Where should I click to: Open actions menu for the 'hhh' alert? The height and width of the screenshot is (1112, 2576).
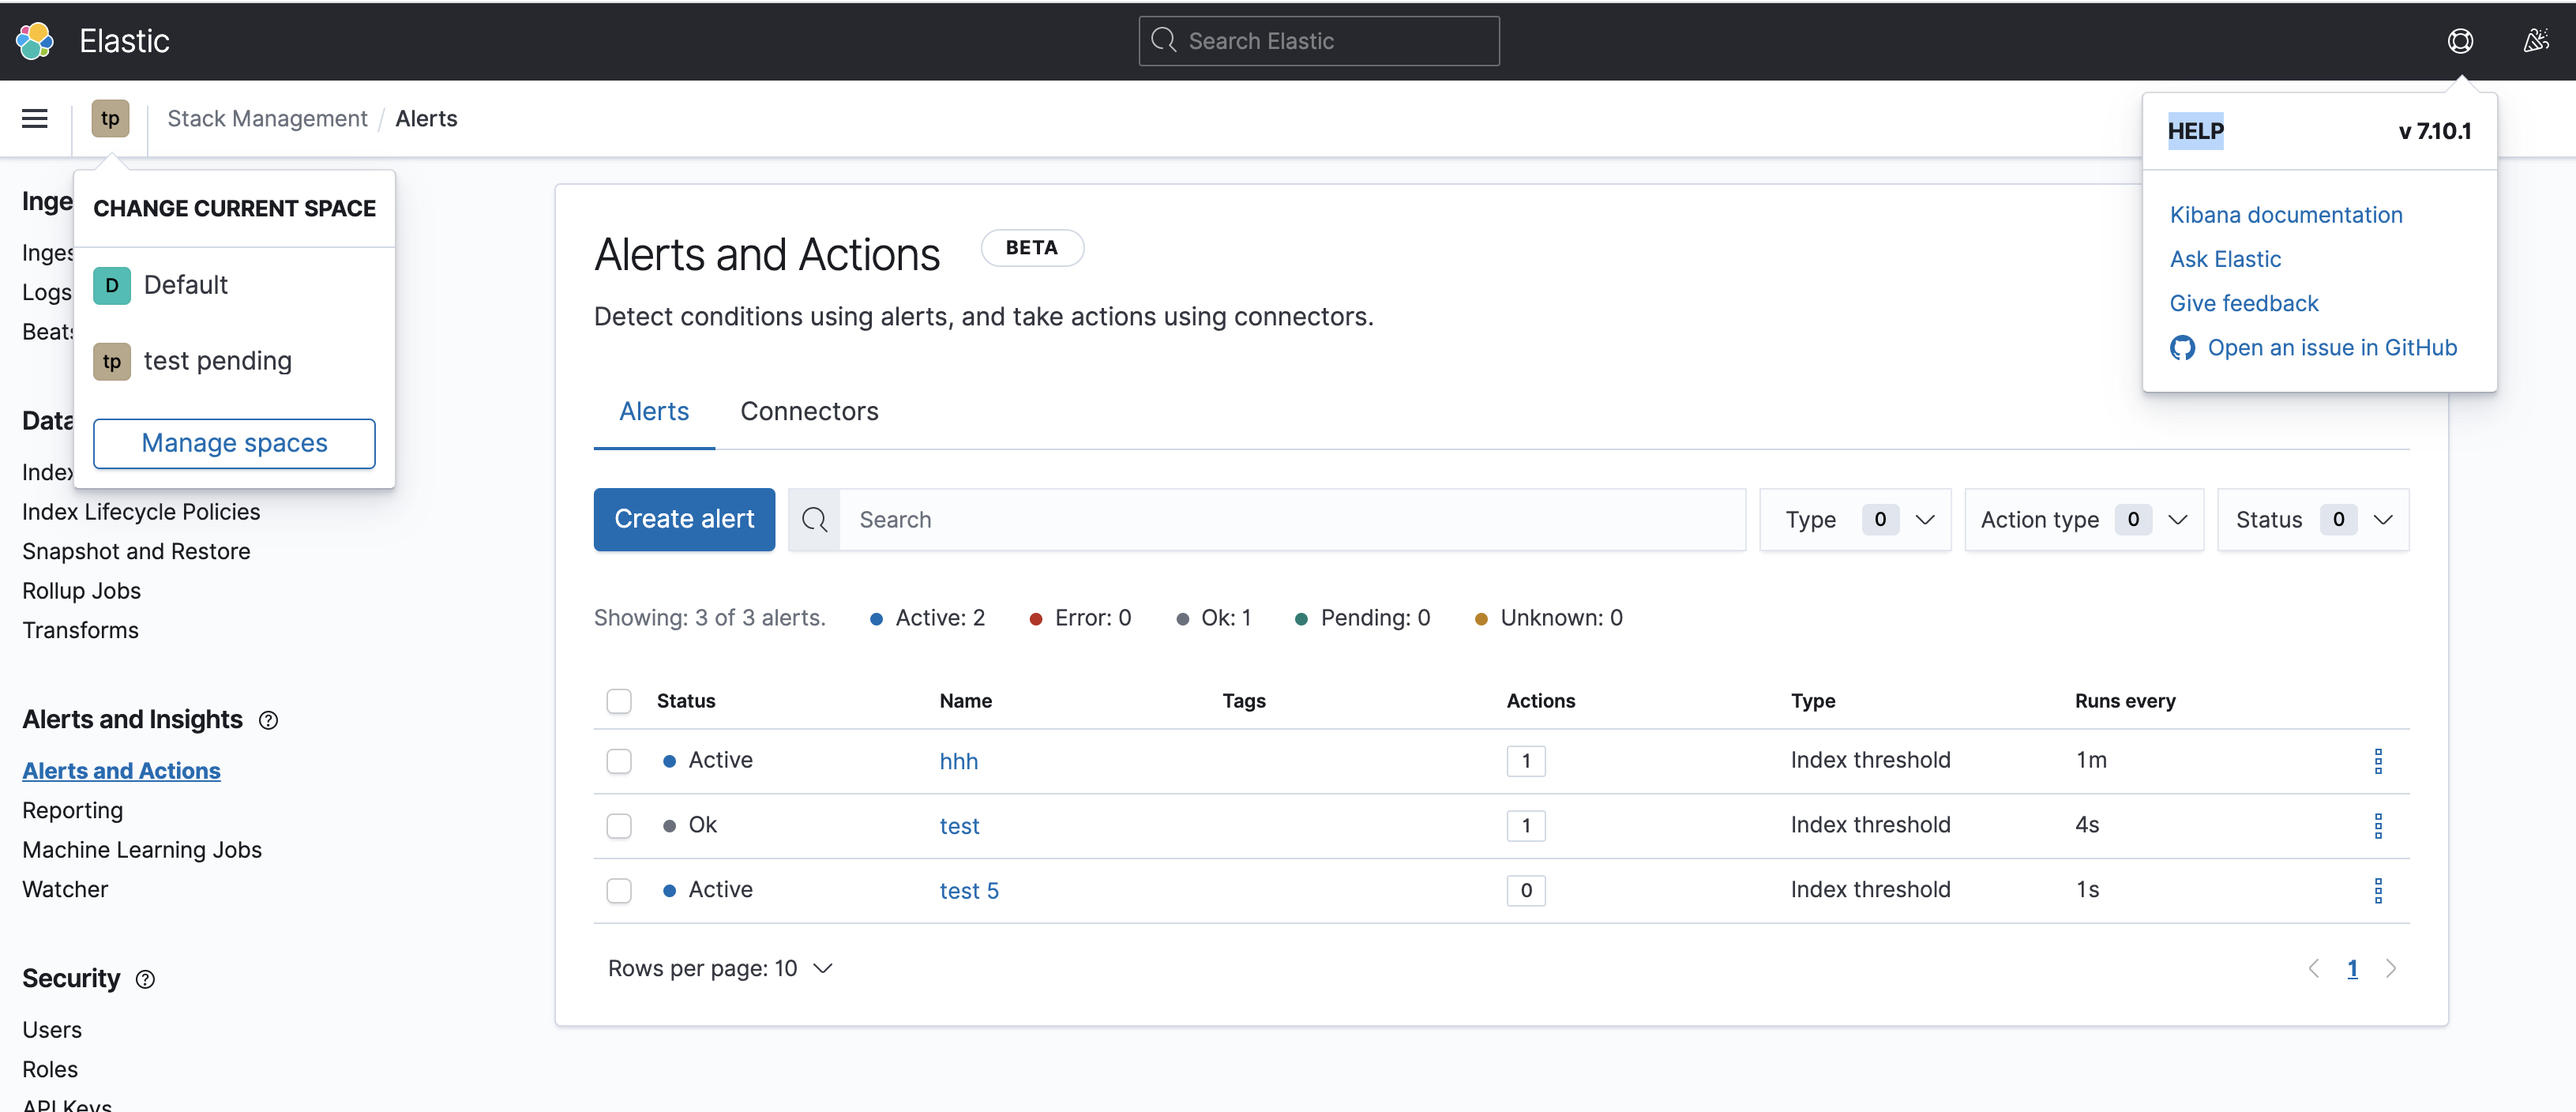2379,760
